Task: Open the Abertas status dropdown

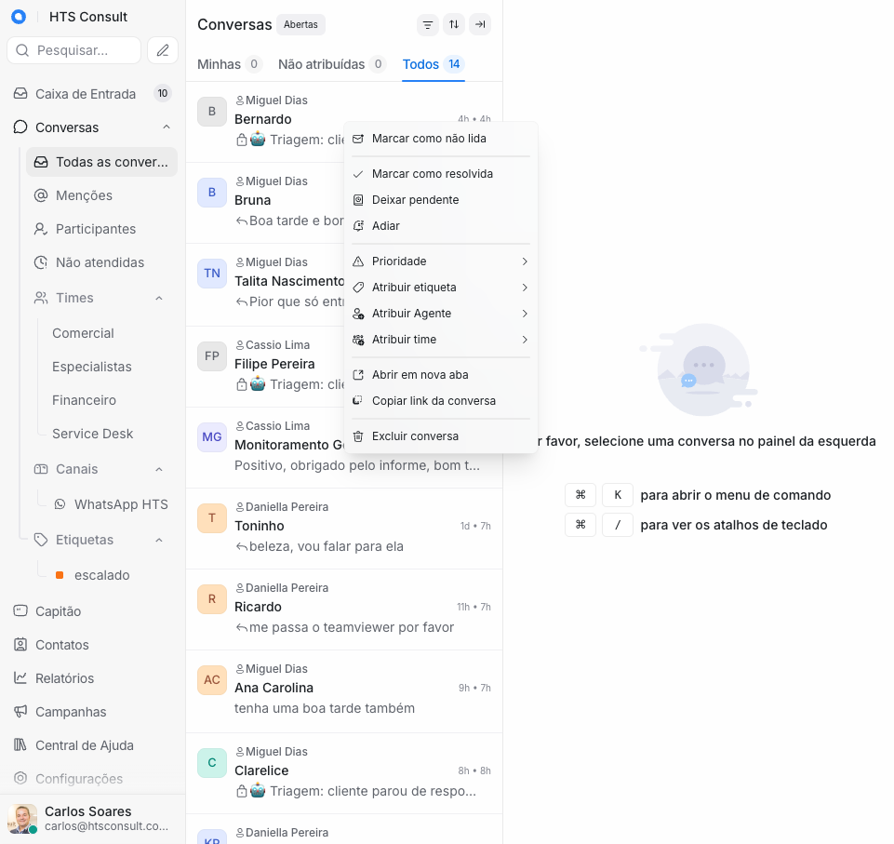Action: point(300,24)
